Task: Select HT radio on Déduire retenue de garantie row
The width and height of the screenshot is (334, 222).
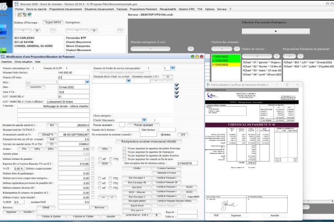Action: (100, 159)
